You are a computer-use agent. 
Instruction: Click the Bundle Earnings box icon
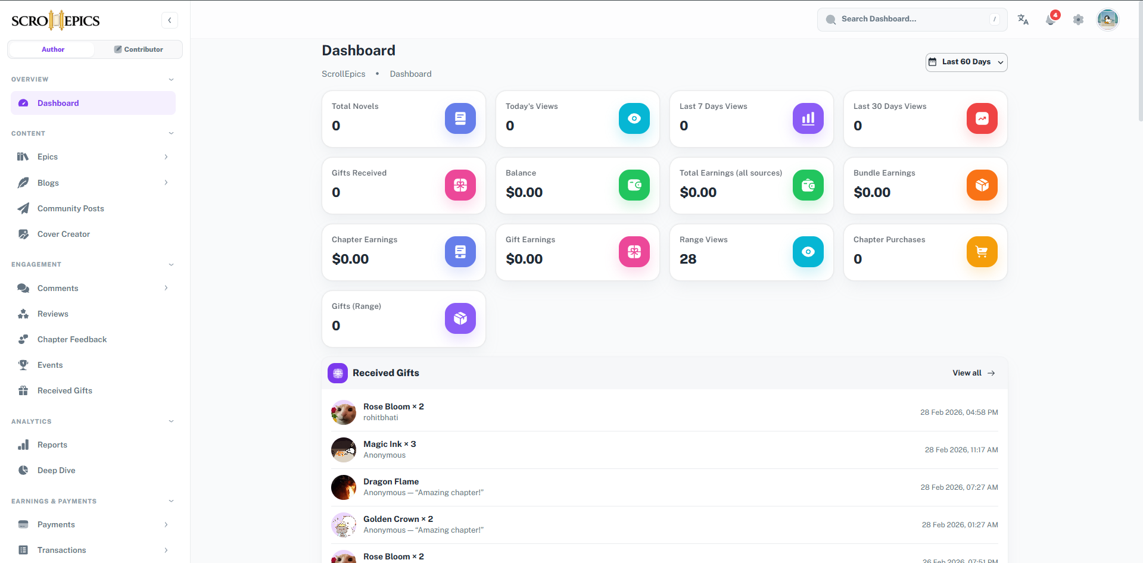(x=982, y=185)
